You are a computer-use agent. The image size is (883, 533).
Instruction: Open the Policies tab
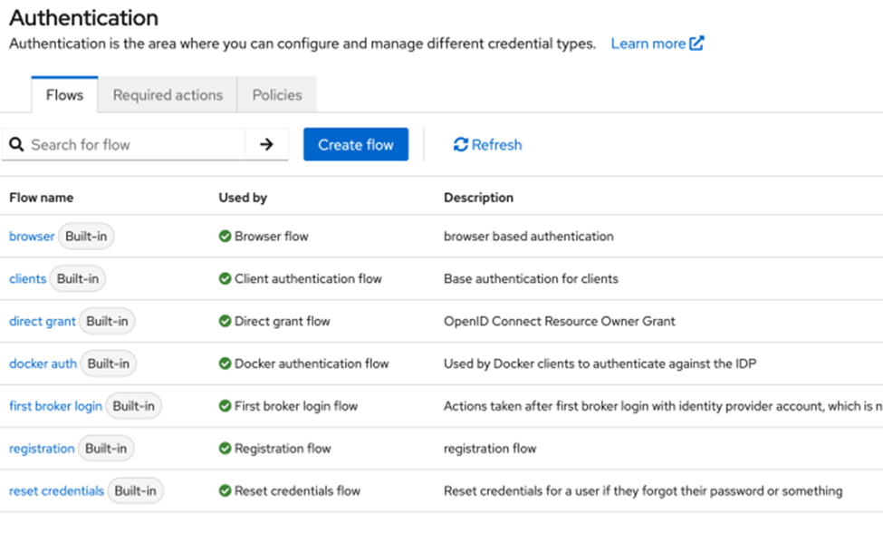(x=277, y=94)
